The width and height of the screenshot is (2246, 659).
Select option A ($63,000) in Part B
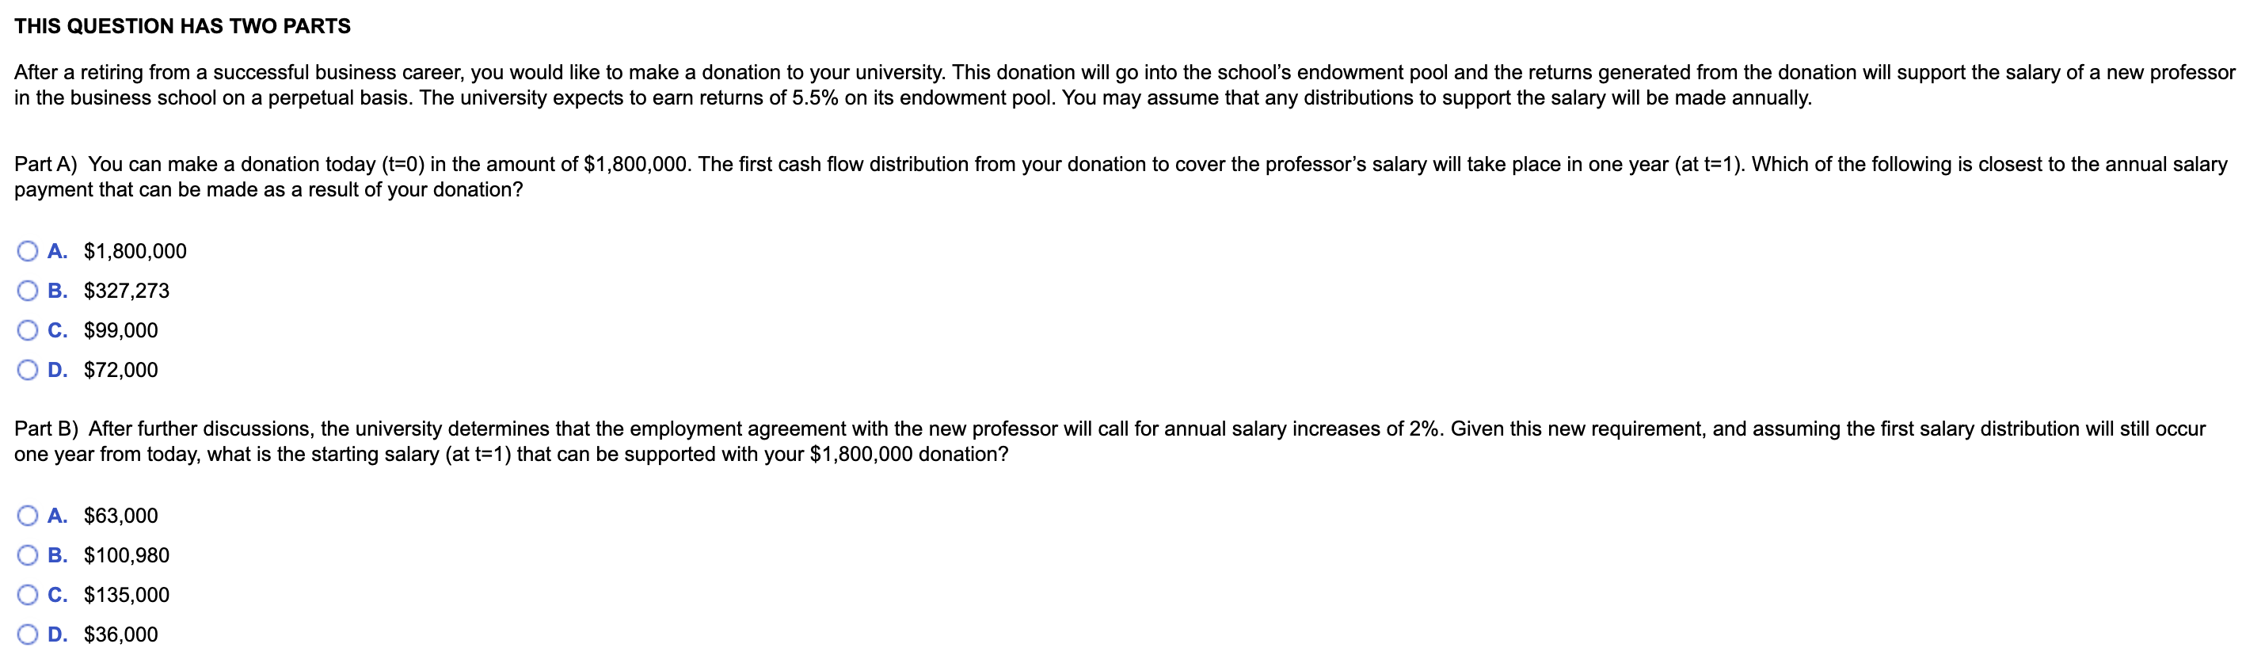pos(28,515)
